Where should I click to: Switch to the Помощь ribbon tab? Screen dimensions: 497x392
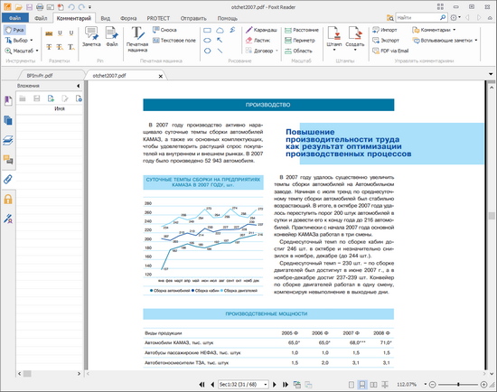click(x=227, y=18)
